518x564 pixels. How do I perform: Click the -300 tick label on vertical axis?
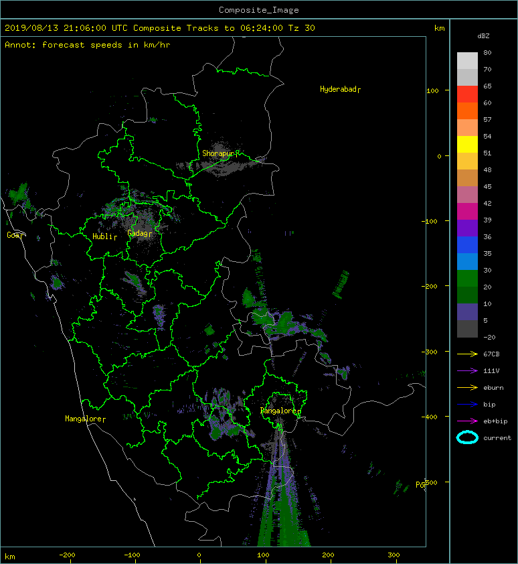[430, 352]
